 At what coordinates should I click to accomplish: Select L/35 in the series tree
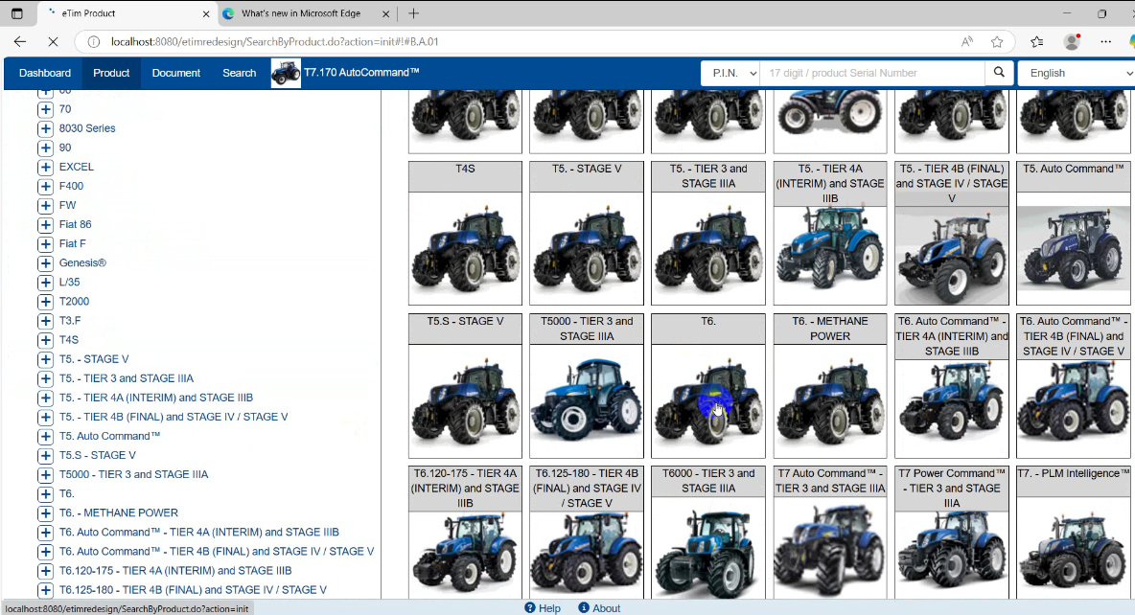click(x=69, y=283)
